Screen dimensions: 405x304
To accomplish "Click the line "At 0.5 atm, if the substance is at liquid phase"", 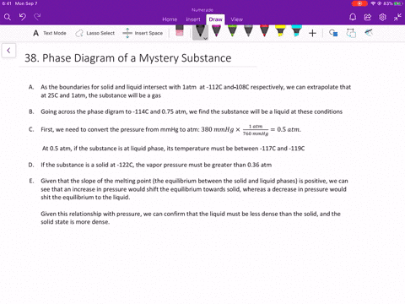I will point(173,149).
